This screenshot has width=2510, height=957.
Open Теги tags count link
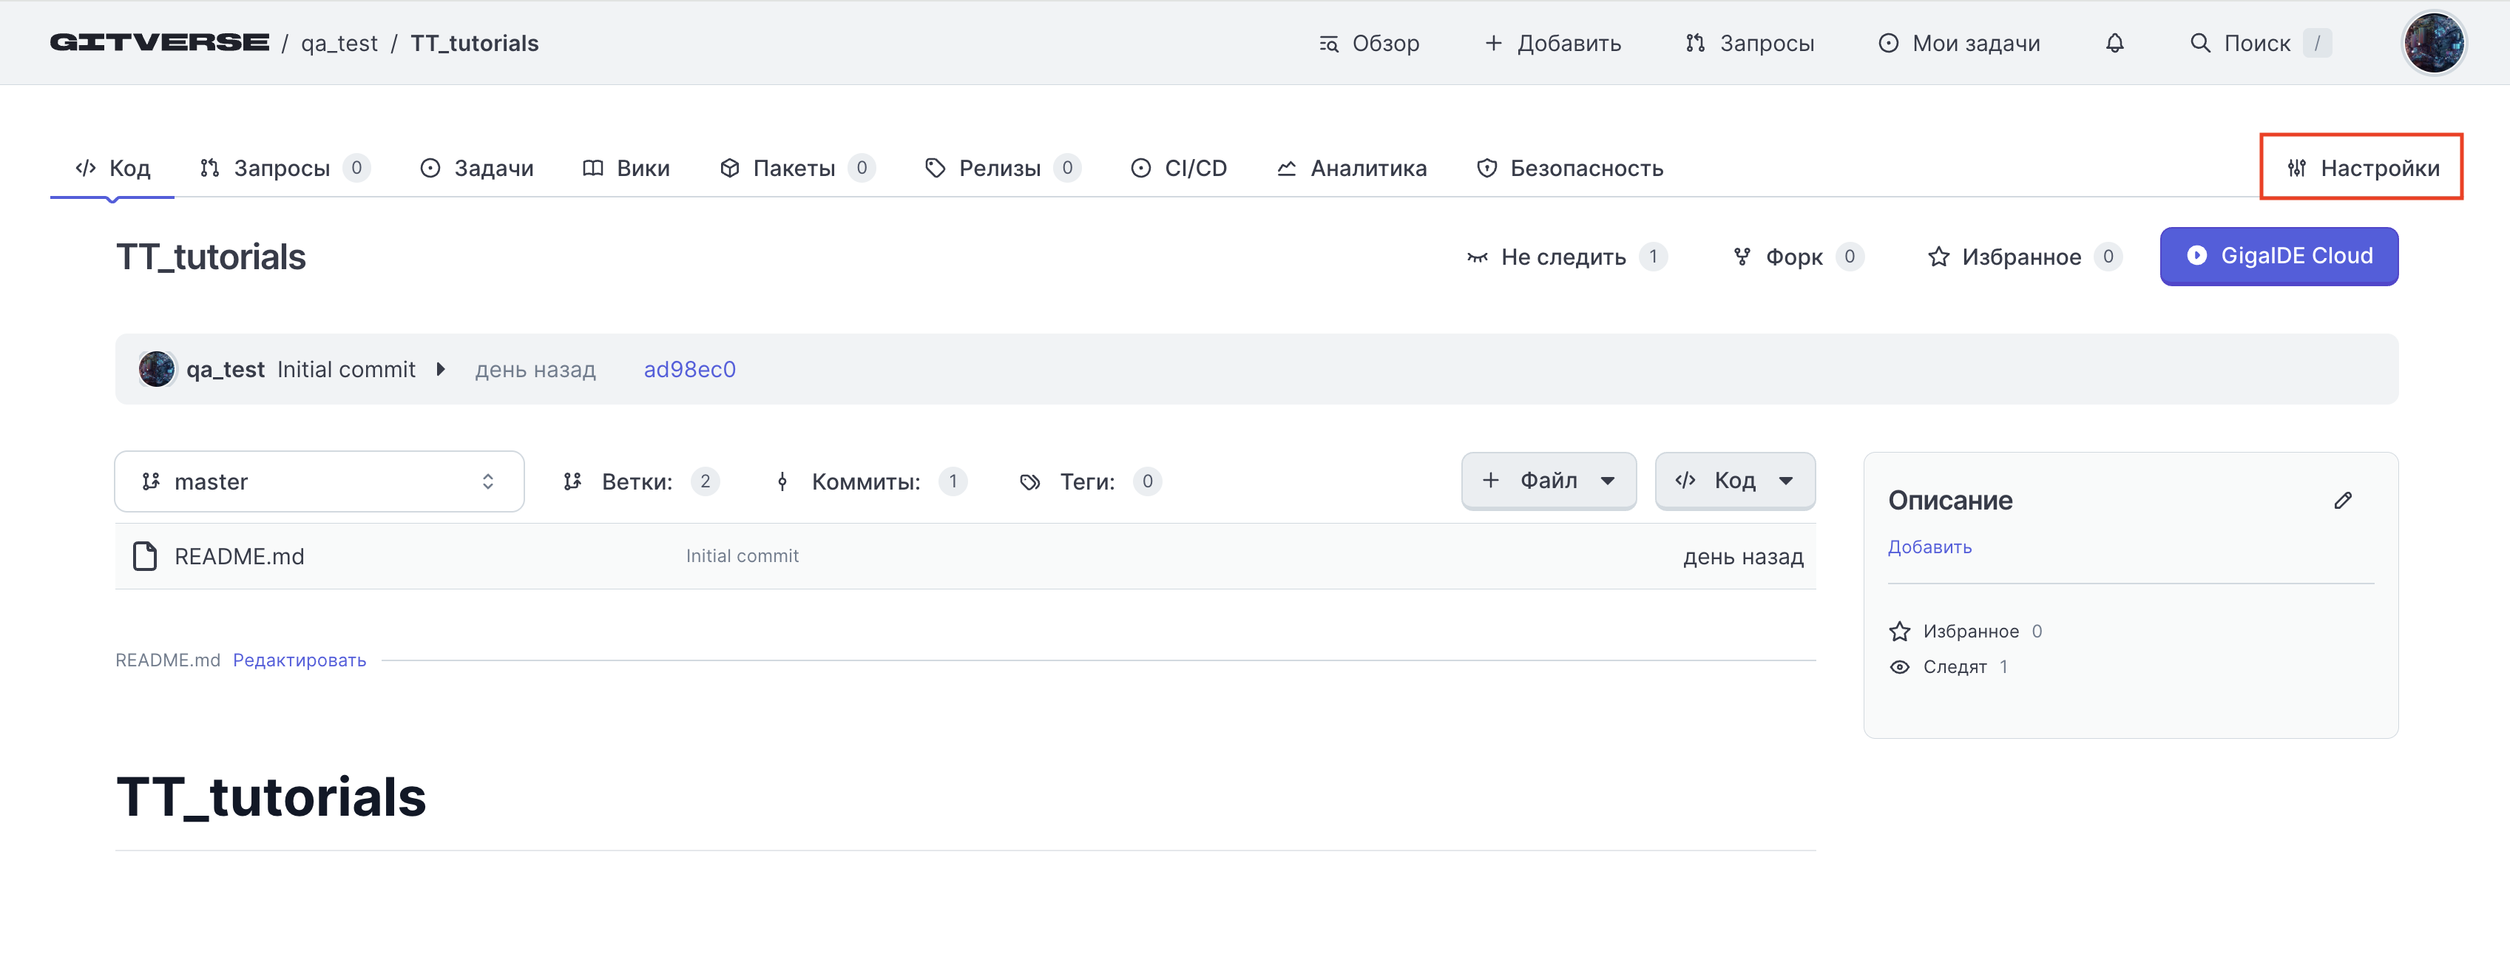click(x=1090, y=481)
